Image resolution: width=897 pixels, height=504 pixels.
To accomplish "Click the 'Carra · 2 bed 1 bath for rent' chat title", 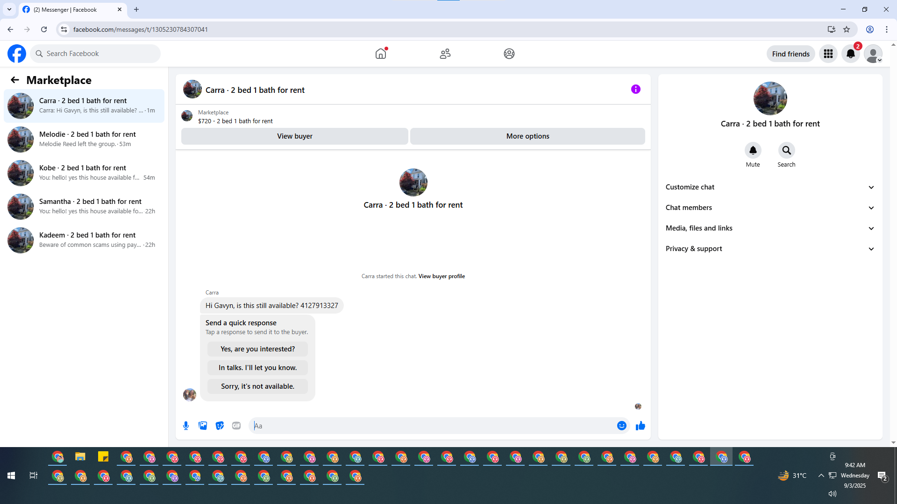I will tap(255, 90).
